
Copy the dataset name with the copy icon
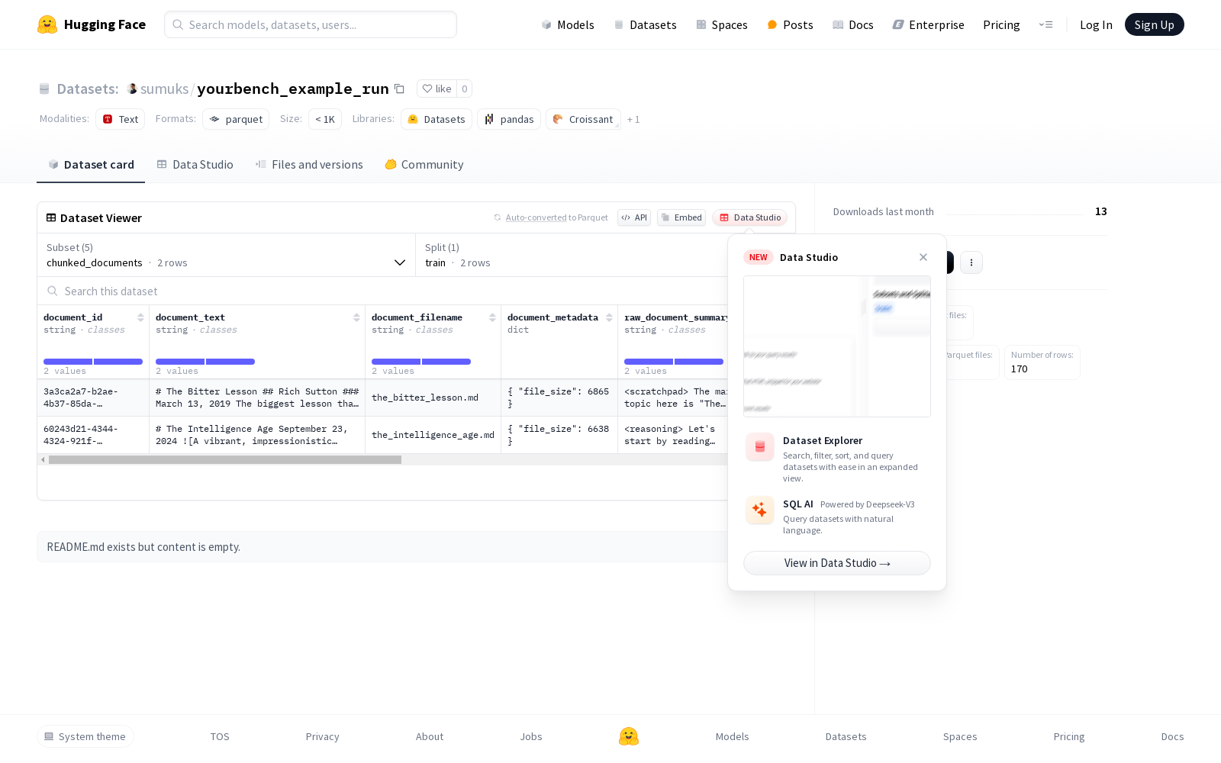pyautogui.click(x=399, y=89)
